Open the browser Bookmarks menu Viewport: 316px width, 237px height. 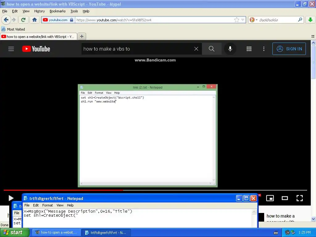(57, 11)
